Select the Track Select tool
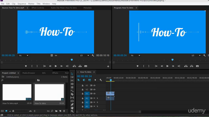This screenshot has width=209, height=117. click(72, 77)
